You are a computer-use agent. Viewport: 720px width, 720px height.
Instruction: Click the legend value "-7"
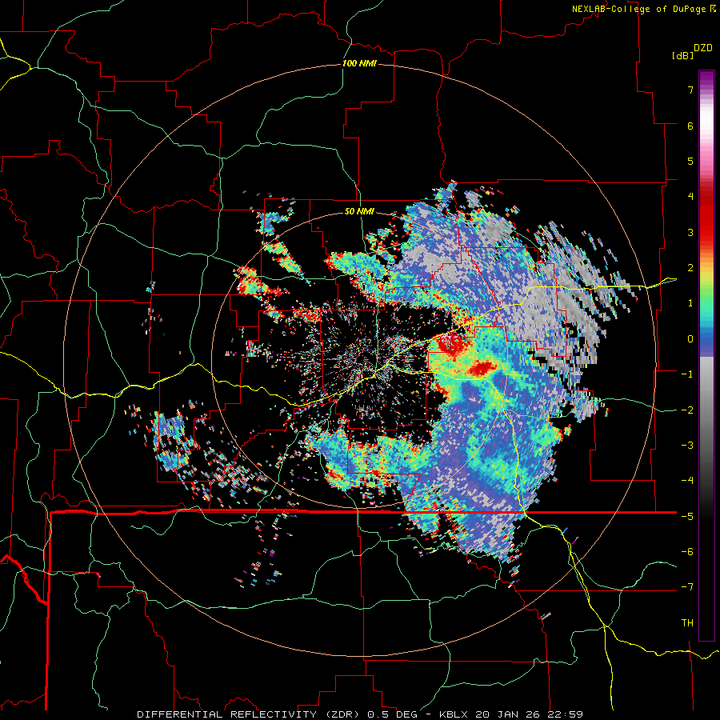[x=687, y=587]
